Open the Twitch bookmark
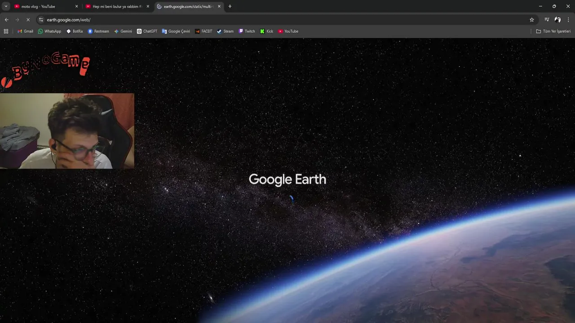Image resolution: width=575 pixels, height=323 pixels. click(247, 31)
